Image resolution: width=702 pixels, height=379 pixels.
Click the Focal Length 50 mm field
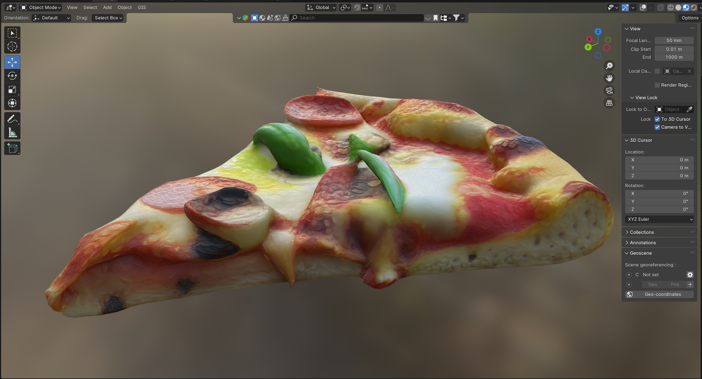pyautogui.click(x=674, y=40)
